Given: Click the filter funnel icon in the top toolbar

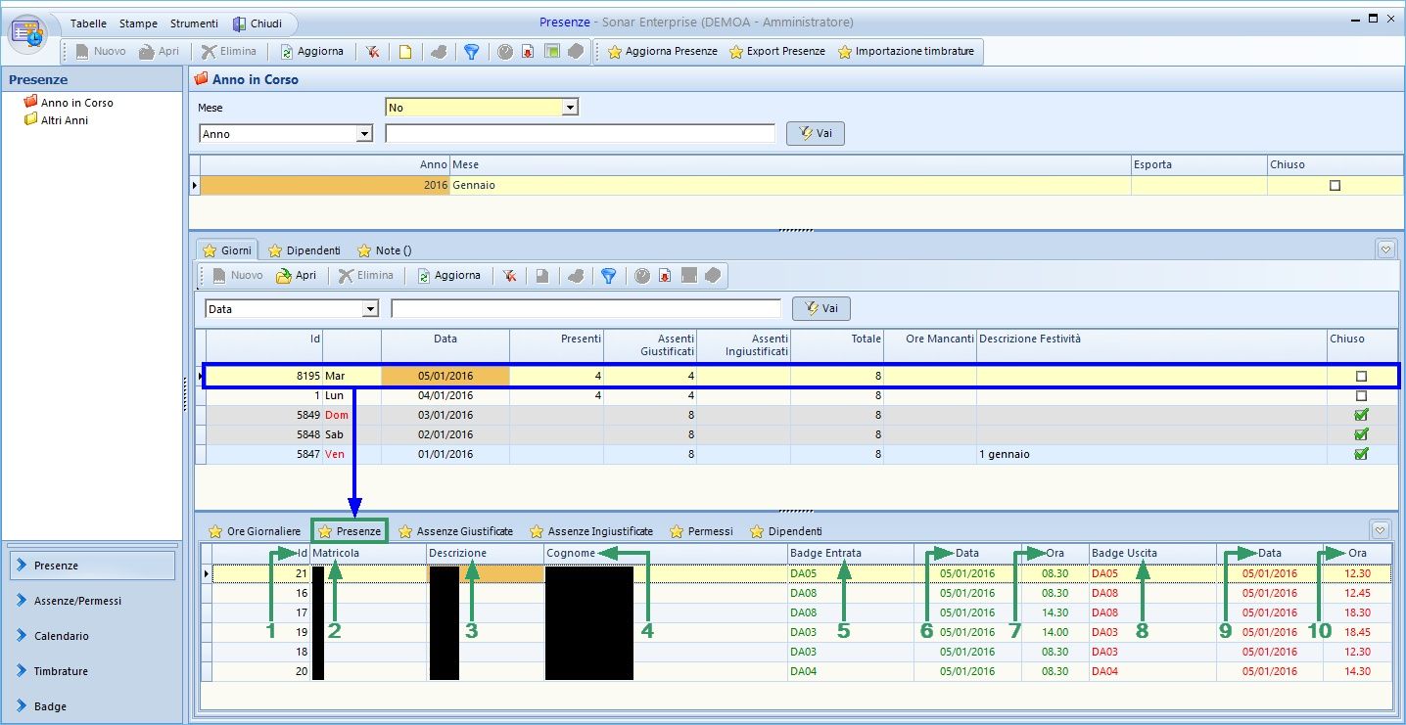Looking at the screenshot, I should (x=471, y=52).
